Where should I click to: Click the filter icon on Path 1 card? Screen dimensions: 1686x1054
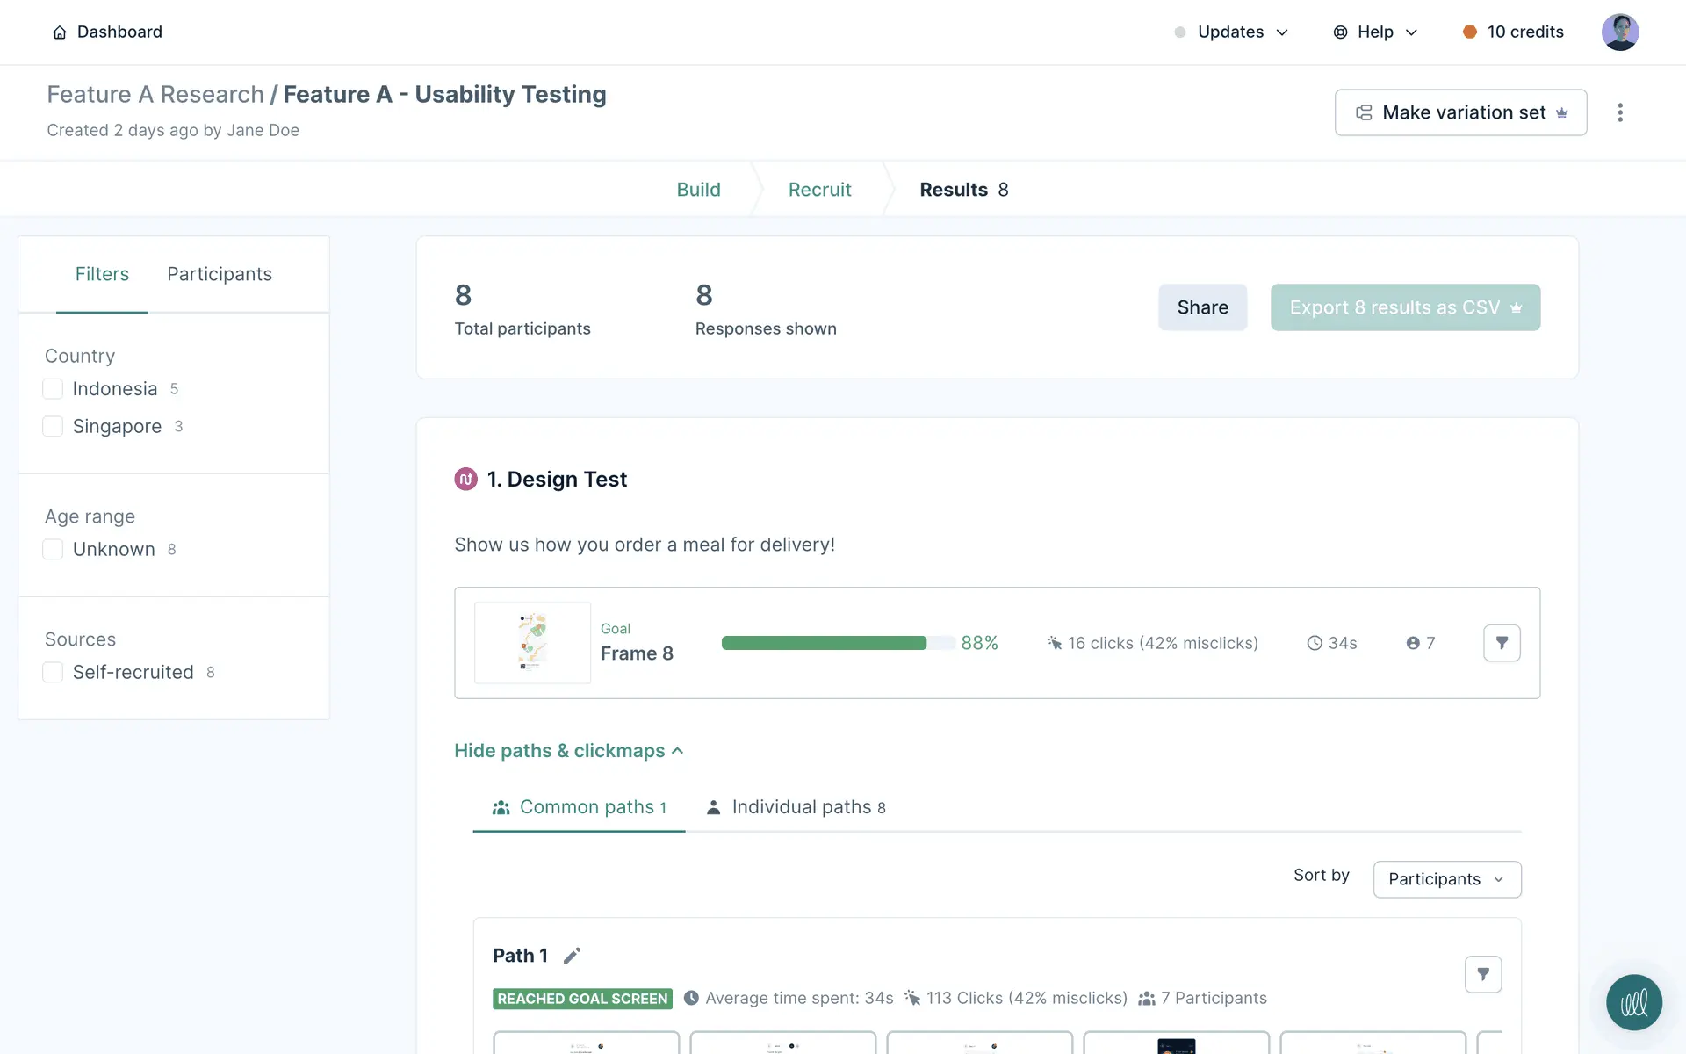pos(1483,974)
